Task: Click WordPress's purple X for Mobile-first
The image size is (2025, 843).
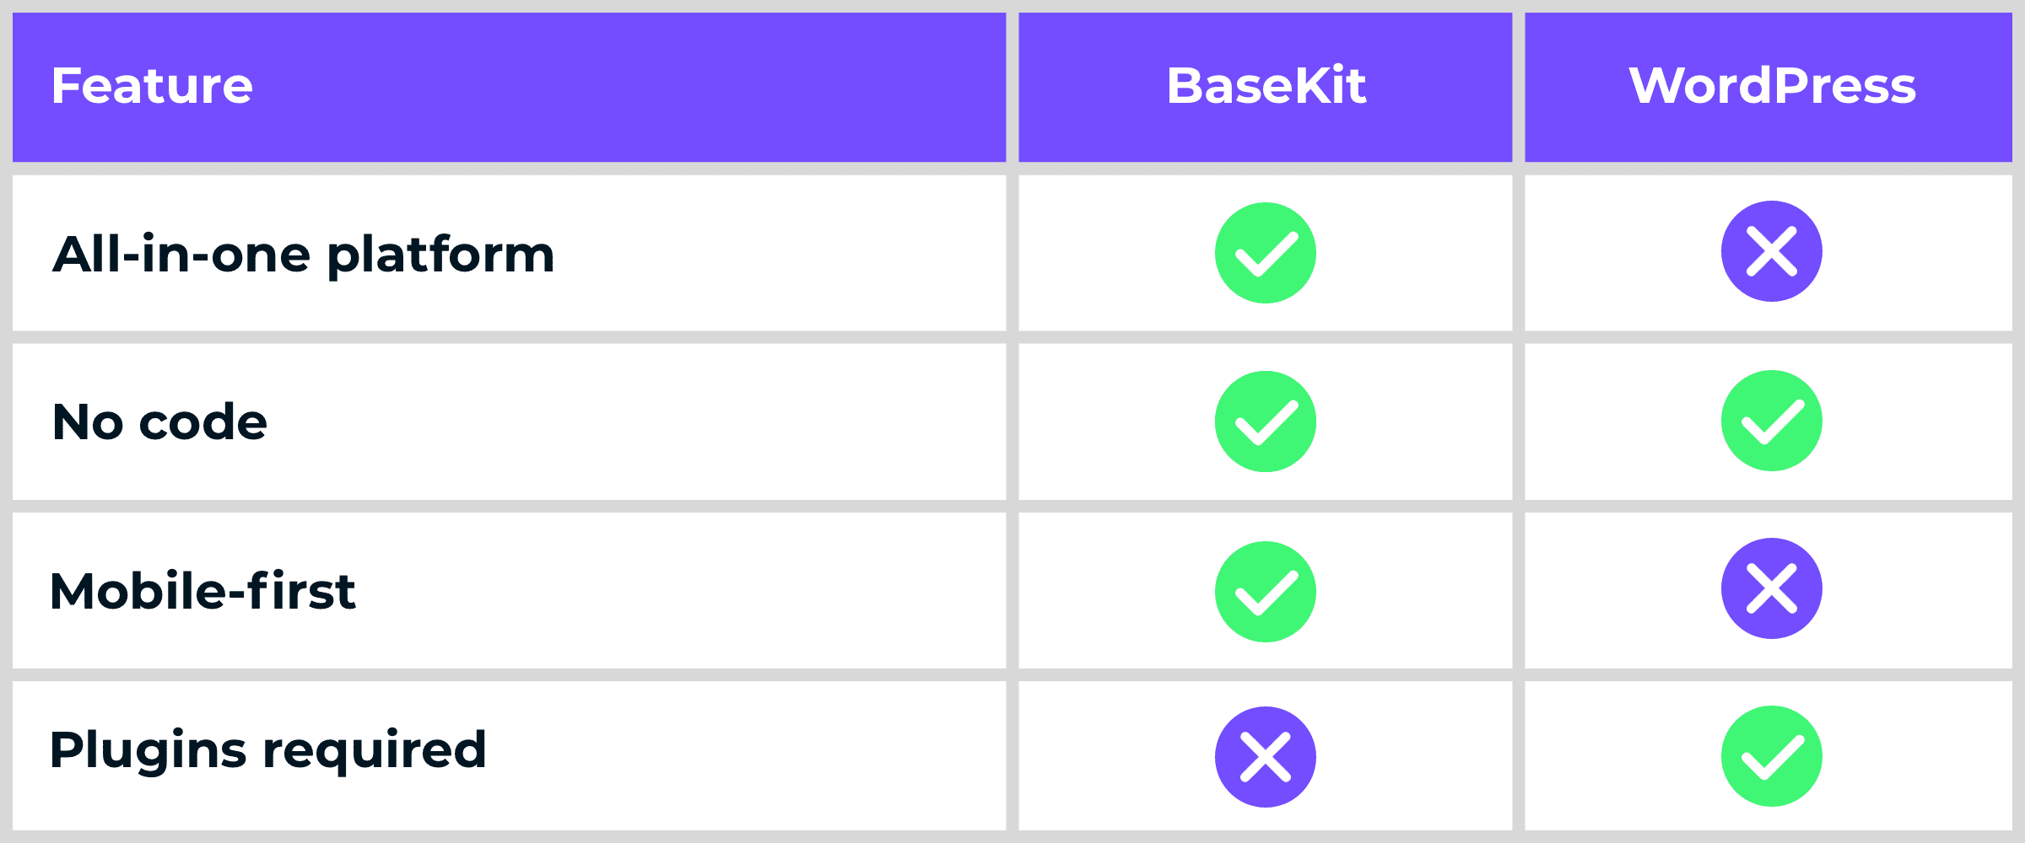Action: pyautogui.click(x=1771, y=588)
